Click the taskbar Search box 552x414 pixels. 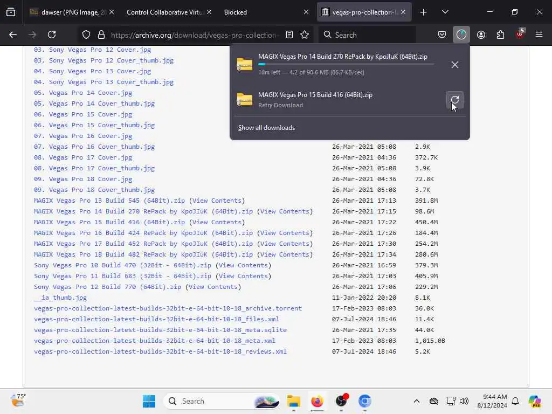(x=222, y=401)
